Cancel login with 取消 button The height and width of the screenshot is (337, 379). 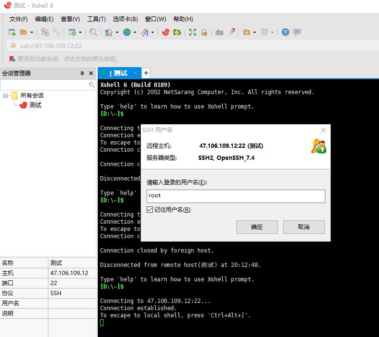(x=304, y=227)
